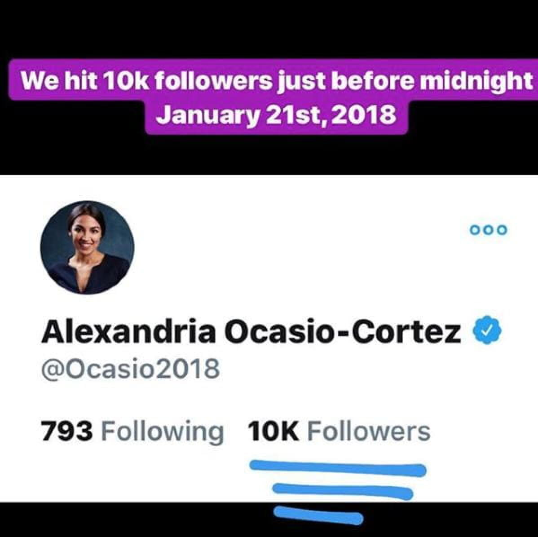This screenshot has width=538, height=537.
Task: Click the top blue underline stroke
Action: (337, 468)
